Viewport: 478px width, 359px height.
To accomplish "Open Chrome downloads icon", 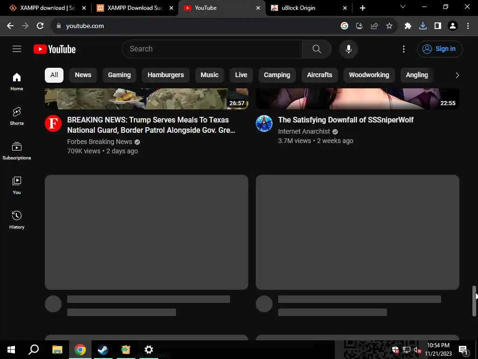I will (x=423, y=26).
